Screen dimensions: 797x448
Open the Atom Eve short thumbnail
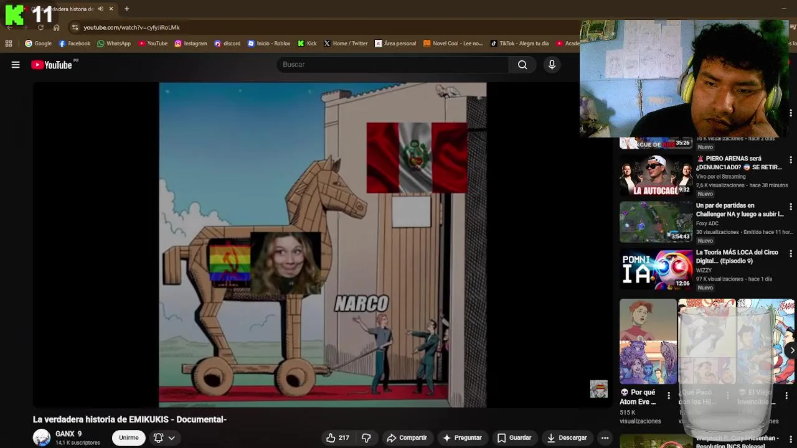click(648, 342)
